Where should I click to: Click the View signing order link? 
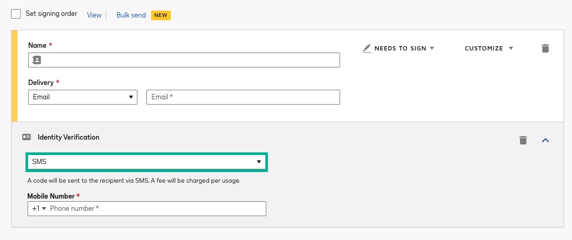click(94, 15)
